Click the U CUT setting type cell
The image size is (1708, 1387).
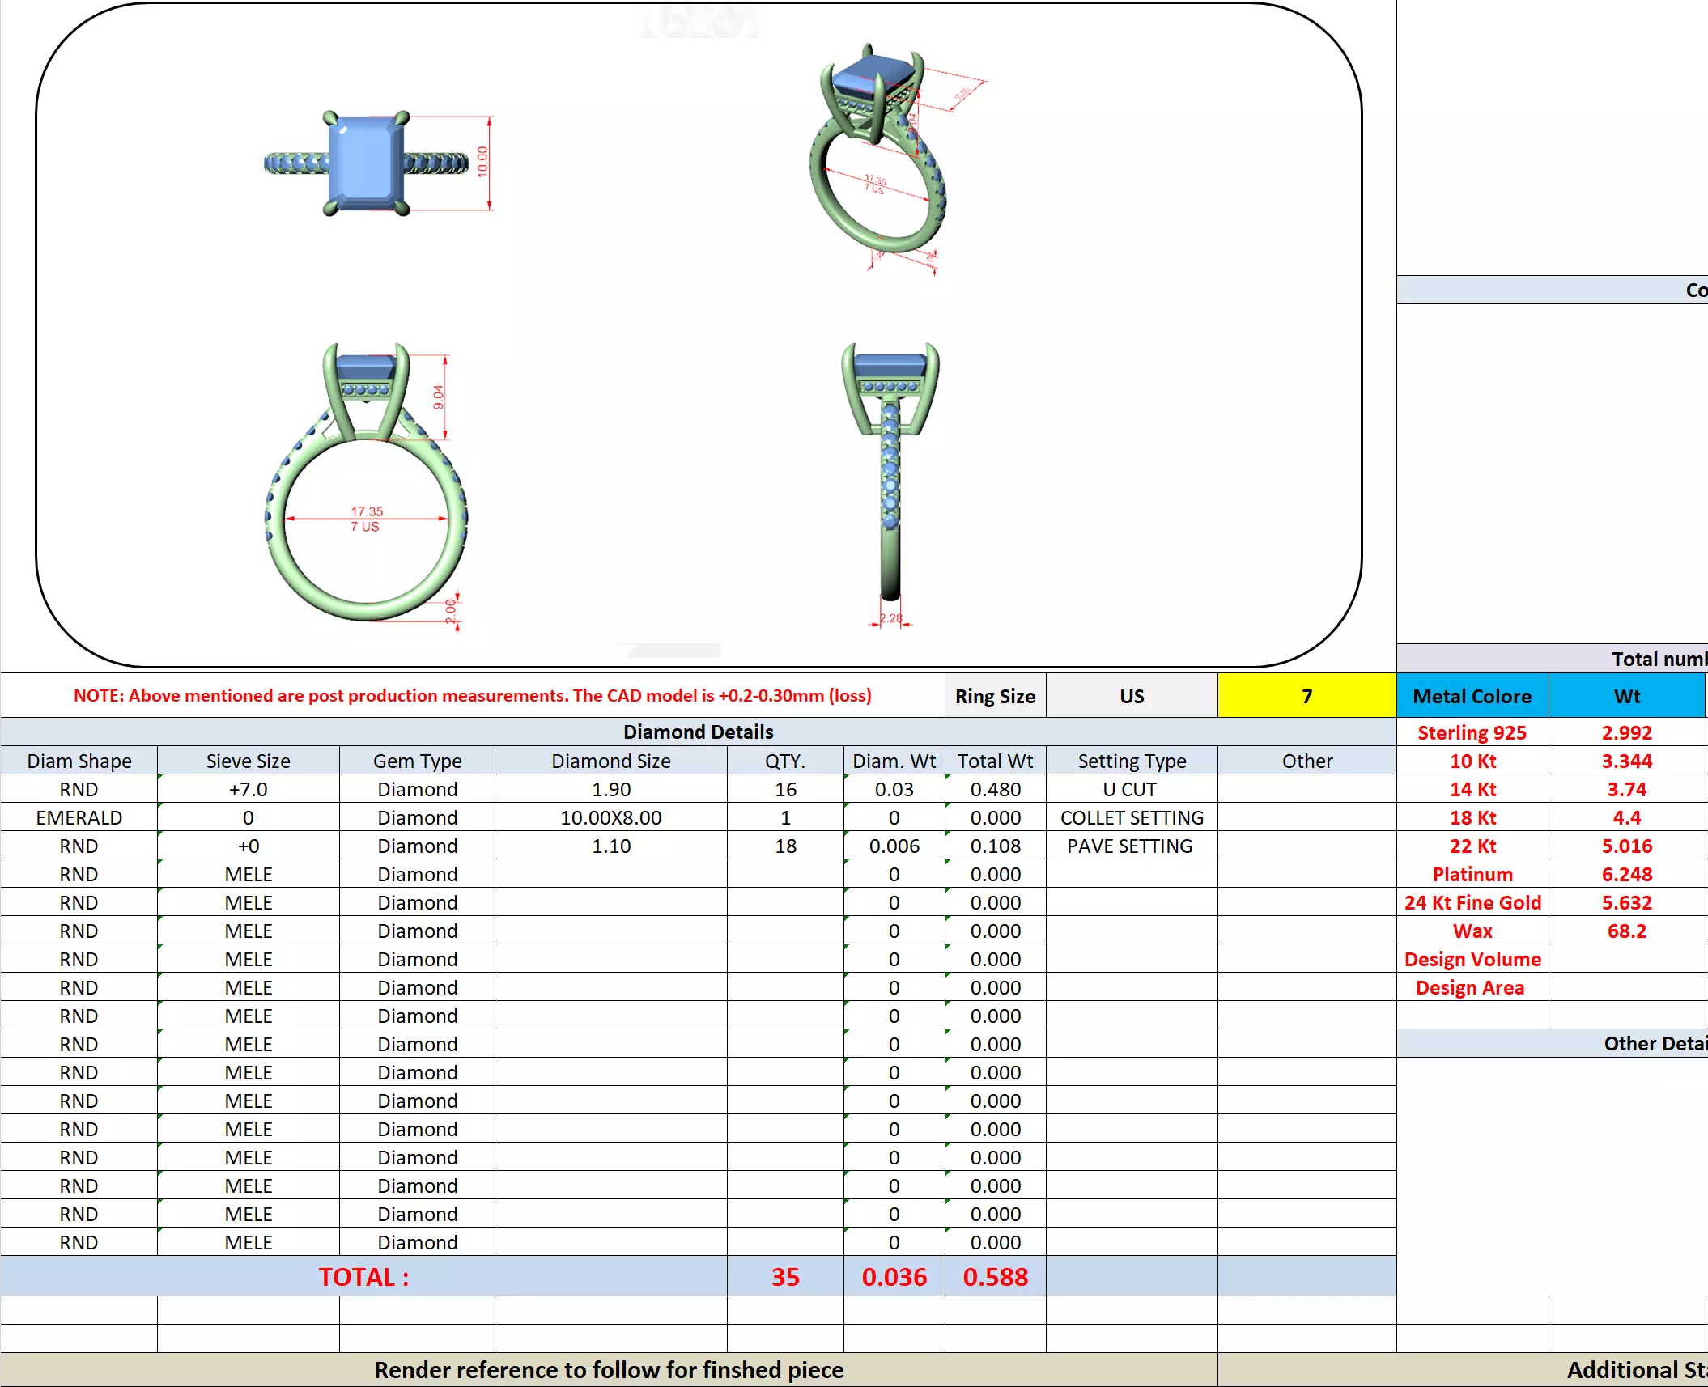coord(1131,789)
